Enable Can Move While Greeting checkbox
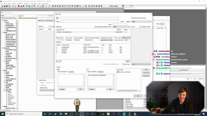The width and height of the screenshot is (207, 116). [x=85, y=38]
